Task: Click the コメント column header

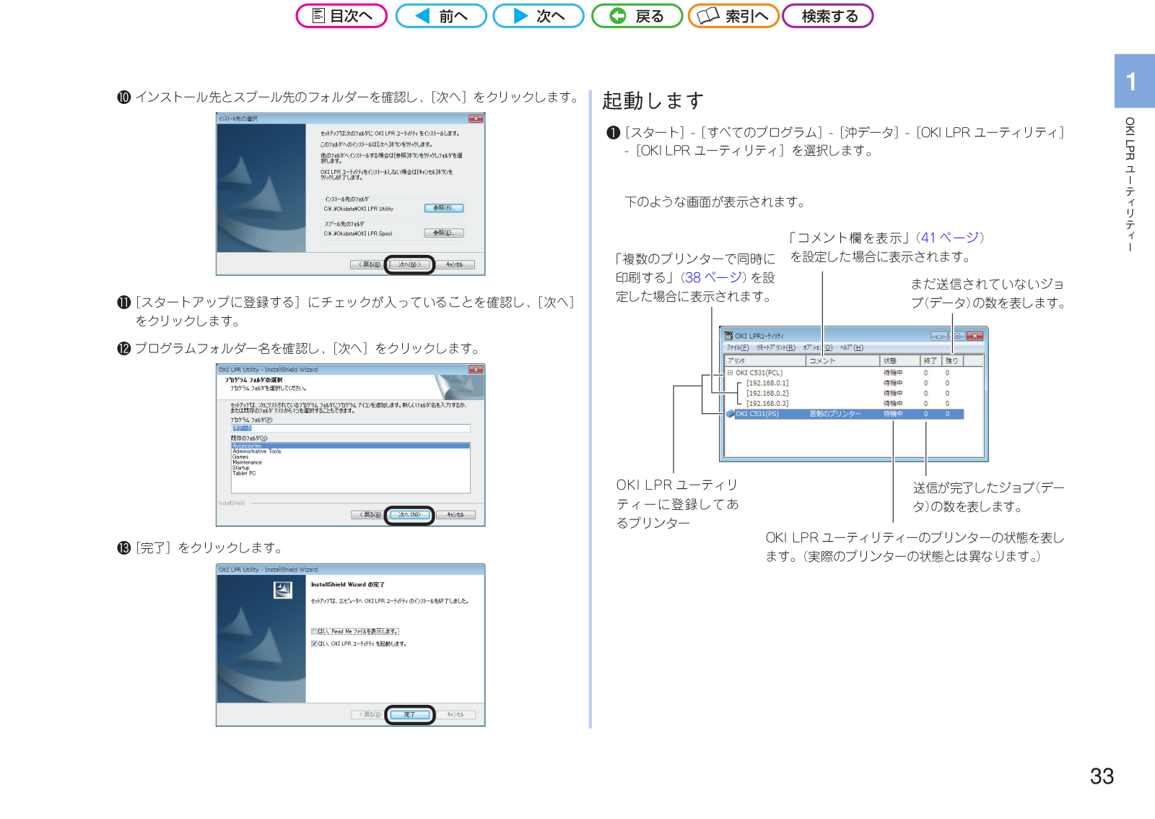Action: pos(843,360)
